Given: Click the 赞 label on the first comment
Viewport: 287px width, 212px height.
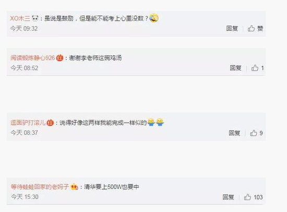Looking at the screenshot, I should pos(260,29).
